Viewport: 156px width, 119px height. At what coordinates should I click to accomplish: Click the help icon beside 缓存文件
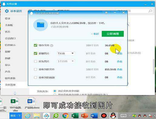click(x=52, y=45)
